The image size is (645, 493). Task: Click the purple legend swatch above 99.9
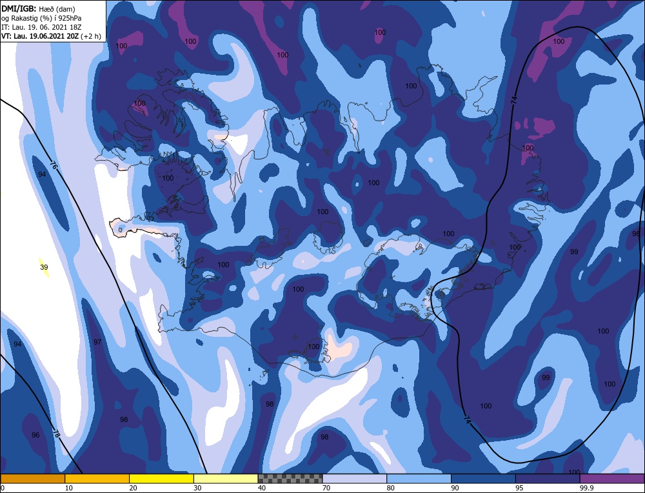click(612, 479)
